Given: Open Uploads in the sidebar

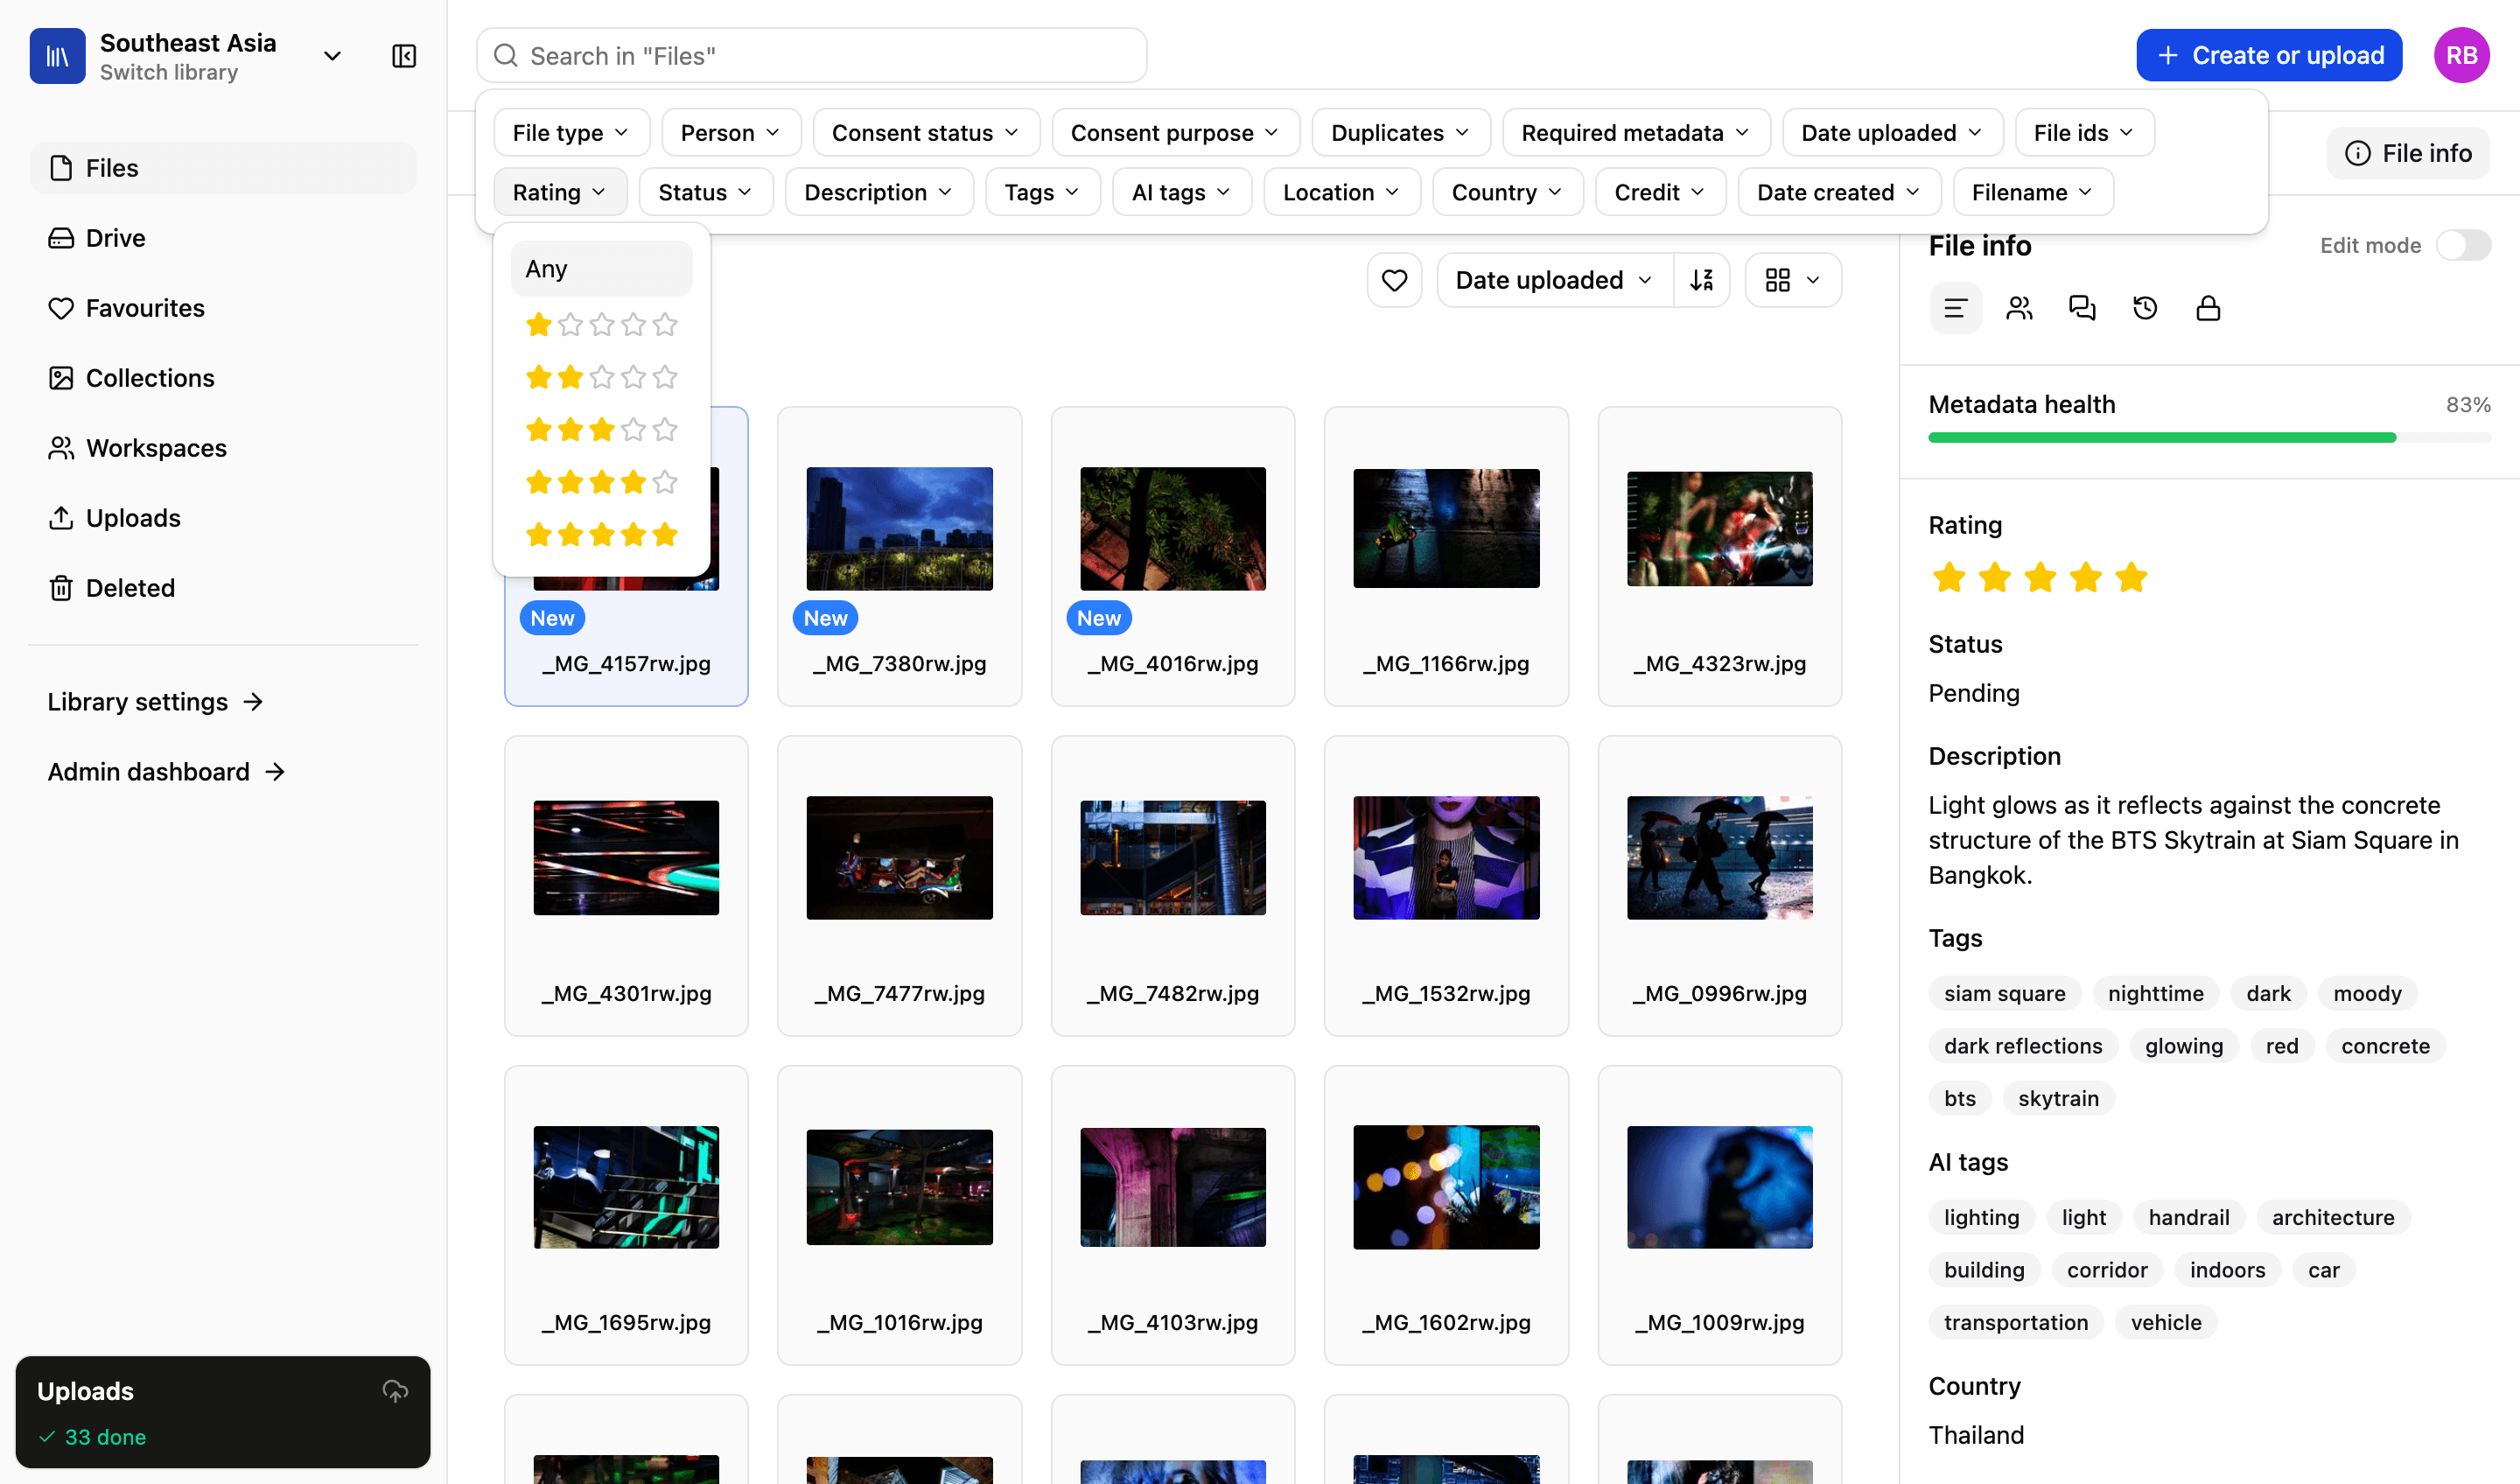Looking at the screenshot, I should 222,518.
